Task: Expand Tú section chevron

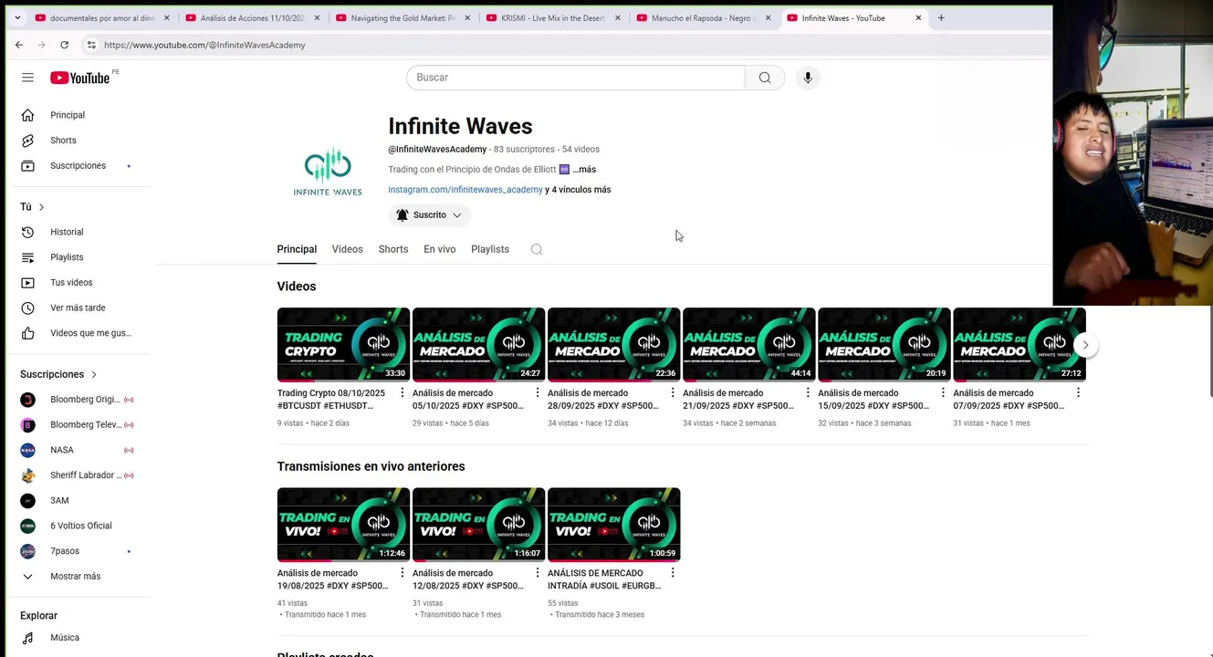Action: pos(41,207)
